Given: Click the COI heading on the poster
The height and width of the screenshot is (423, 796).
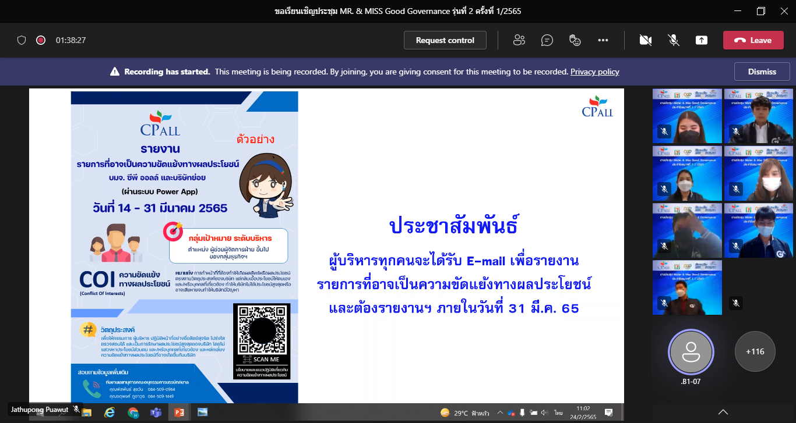Looking at the screenshot, I should (x=96, y=278).
